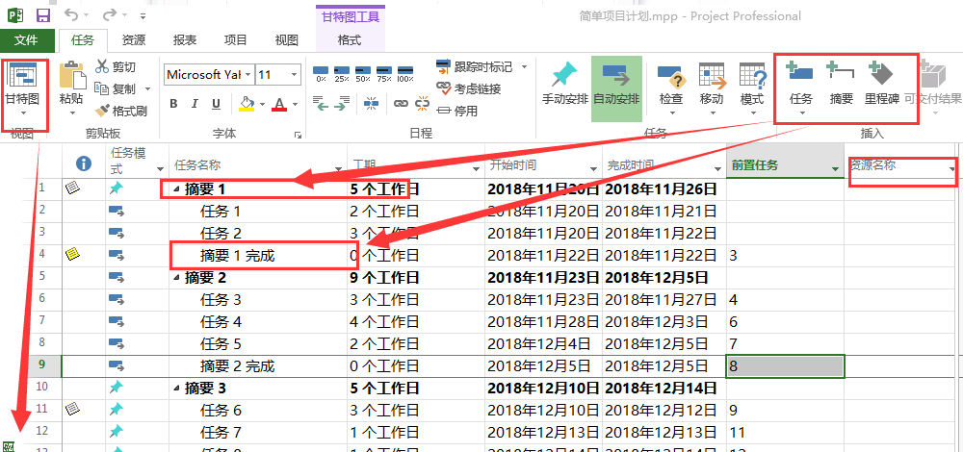
Task: Apply the yellow background fill color bucket
Action: 247,103
